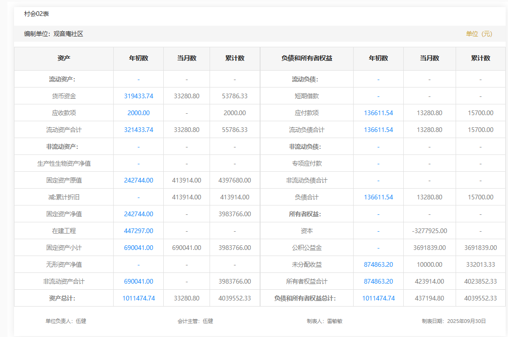The height and width of the screenshot is (337, 508).
Task: Open 流动资产合计 opening value 321433.74
Action: click(138, 130)
